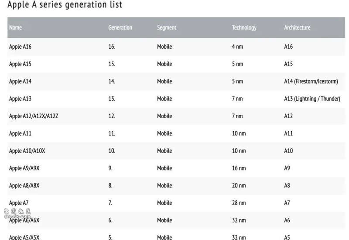Viewport: 349px width, 240px height.
Task: Select the Apple A13 name cell
Action: (x=20, y=99)
